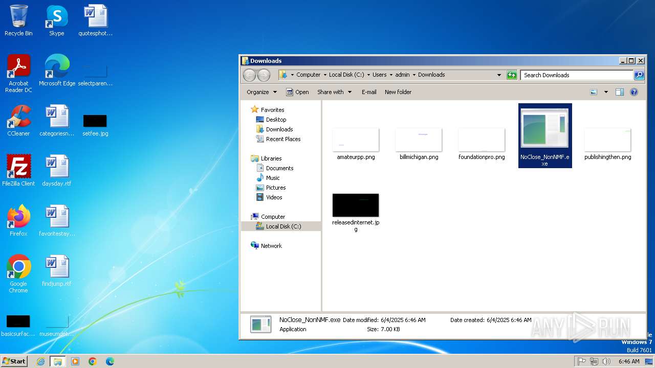Viewport: 655px width, 368px height.
Task: Open the views options dropdown arrow
Action: coord(606,92)
